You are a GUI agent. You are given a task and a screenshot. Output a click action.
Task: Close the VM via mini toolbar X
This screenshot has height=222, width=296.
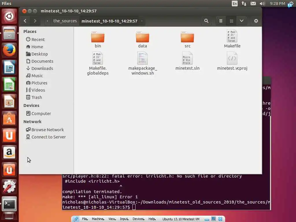[220, 219]
